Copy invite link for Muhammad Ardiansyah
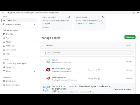This screenshot has height=105, width=140. click(99, 70)
